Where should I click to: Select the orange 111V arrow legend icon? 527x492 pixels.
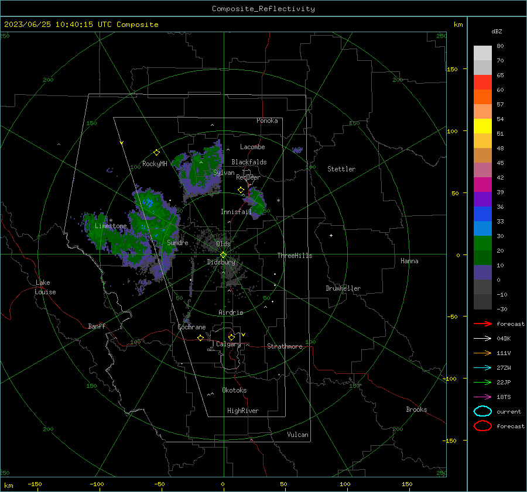point(482,353)
